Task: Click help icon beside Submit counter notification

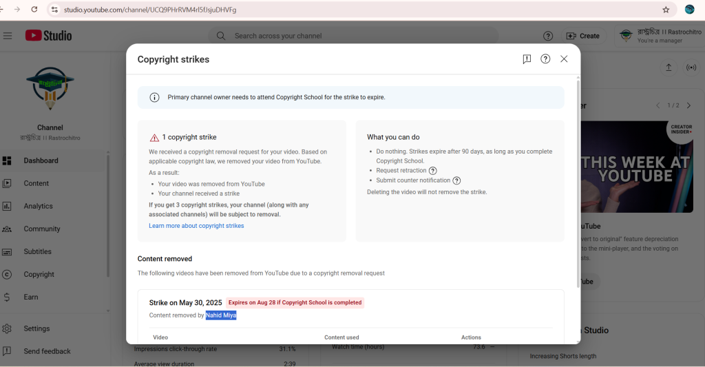Action: 456,180
